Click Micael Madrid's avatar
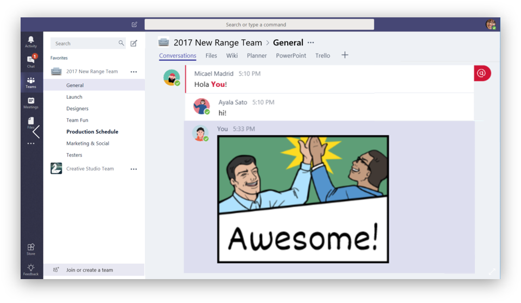The height and width of the screenshot is (303, 521). click(x=172, y=78)
